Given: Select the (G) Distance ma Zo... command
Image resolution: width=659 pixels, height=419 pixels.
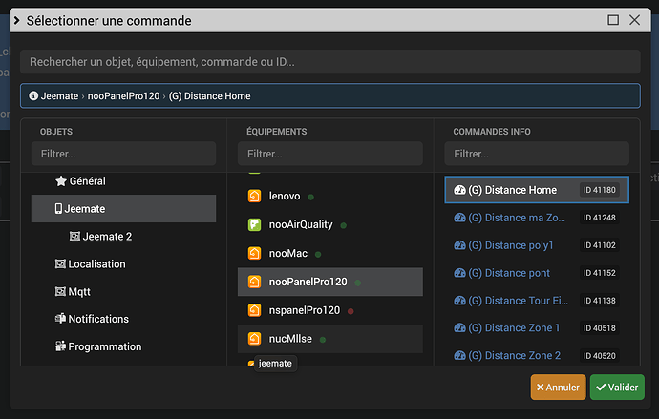Looking at the screenshot, I should tap(537, 218).
